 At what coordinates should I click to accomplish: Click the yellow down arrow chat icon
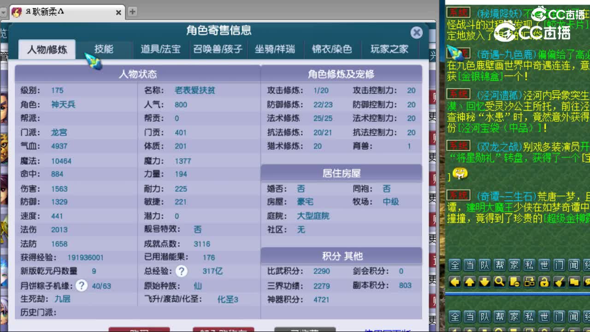pyautogui.click(x=484, y=281)
